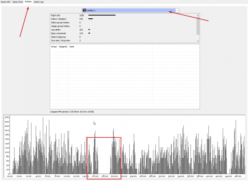Click the actions list scrollbar thumb
Screen dimensions: 248x181
coord(198,26)
